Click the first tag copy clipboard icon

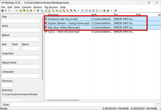click(46, 10)
